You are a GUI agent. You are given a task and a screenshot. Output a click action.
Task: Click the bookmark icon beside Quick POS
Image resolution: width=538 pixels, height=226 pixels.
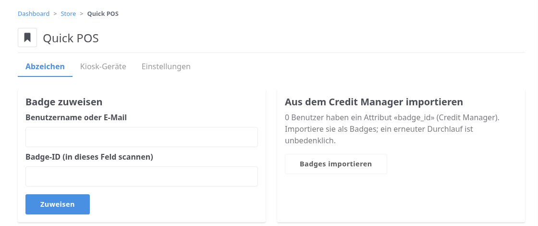click(27, 38)
